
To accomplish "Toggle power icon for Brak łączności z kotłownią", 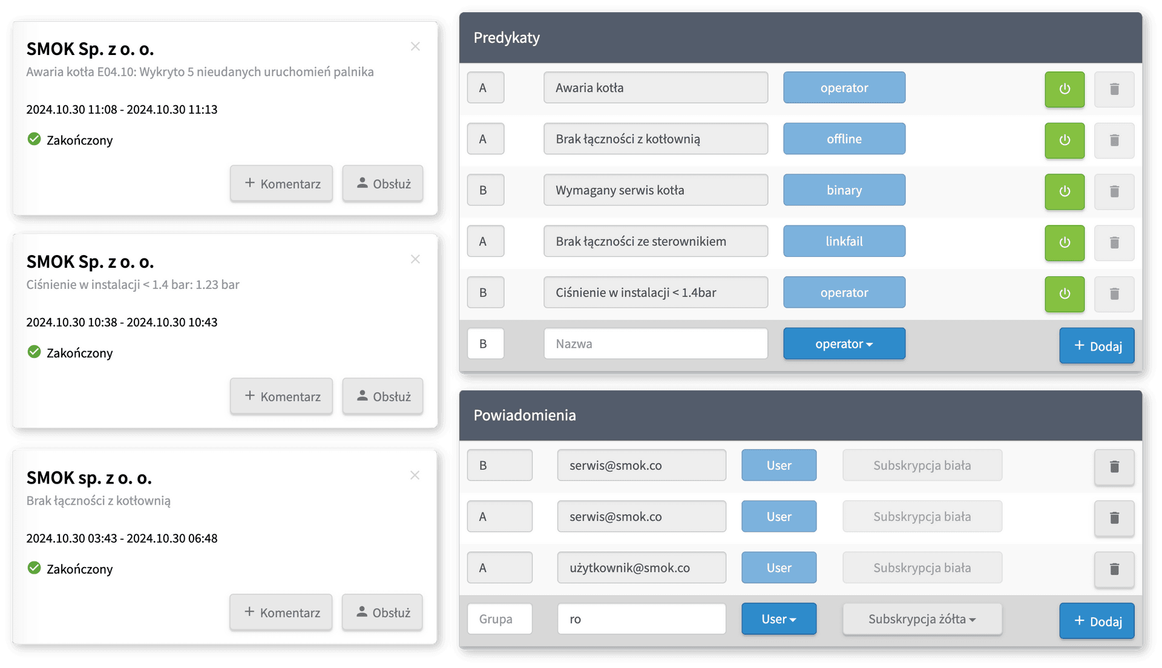I will 1065,140.
